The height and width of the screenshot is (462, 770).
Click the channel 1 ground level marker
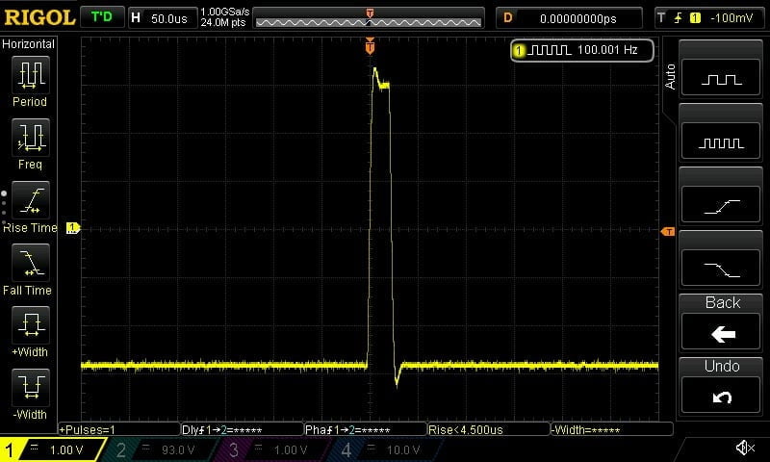(73, 228)
